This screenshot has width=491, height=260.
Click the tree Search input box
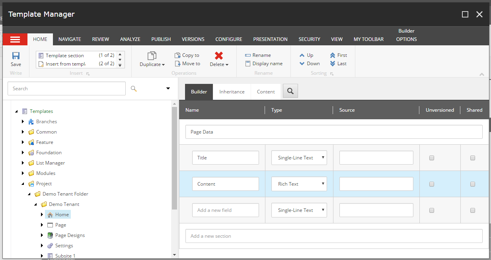coord(66,89)
